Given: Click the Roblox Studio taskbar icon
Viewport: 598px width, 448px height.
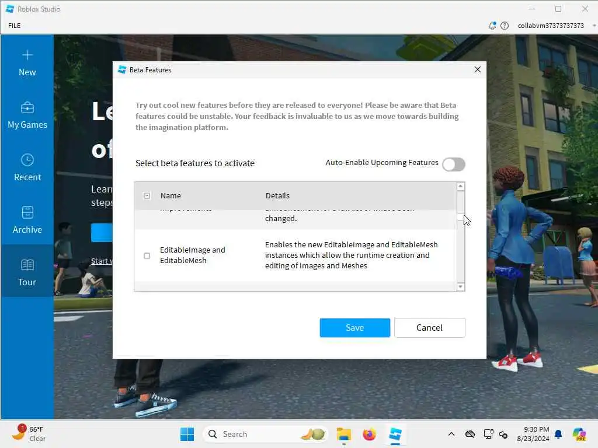Looking at the screenshot, I should pyautogui.click(x=395, y=434).
